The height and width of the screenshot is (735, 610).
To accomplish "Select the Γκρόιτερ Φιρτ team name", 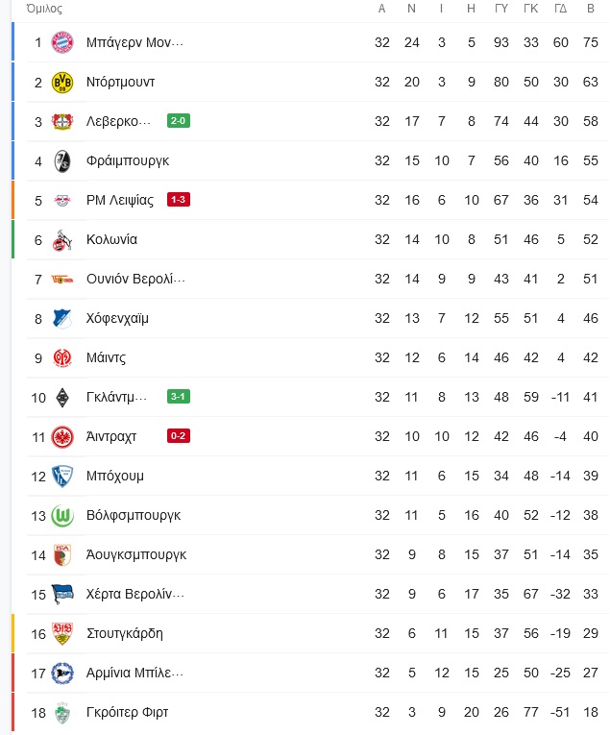I will click(x=127, y=712).
